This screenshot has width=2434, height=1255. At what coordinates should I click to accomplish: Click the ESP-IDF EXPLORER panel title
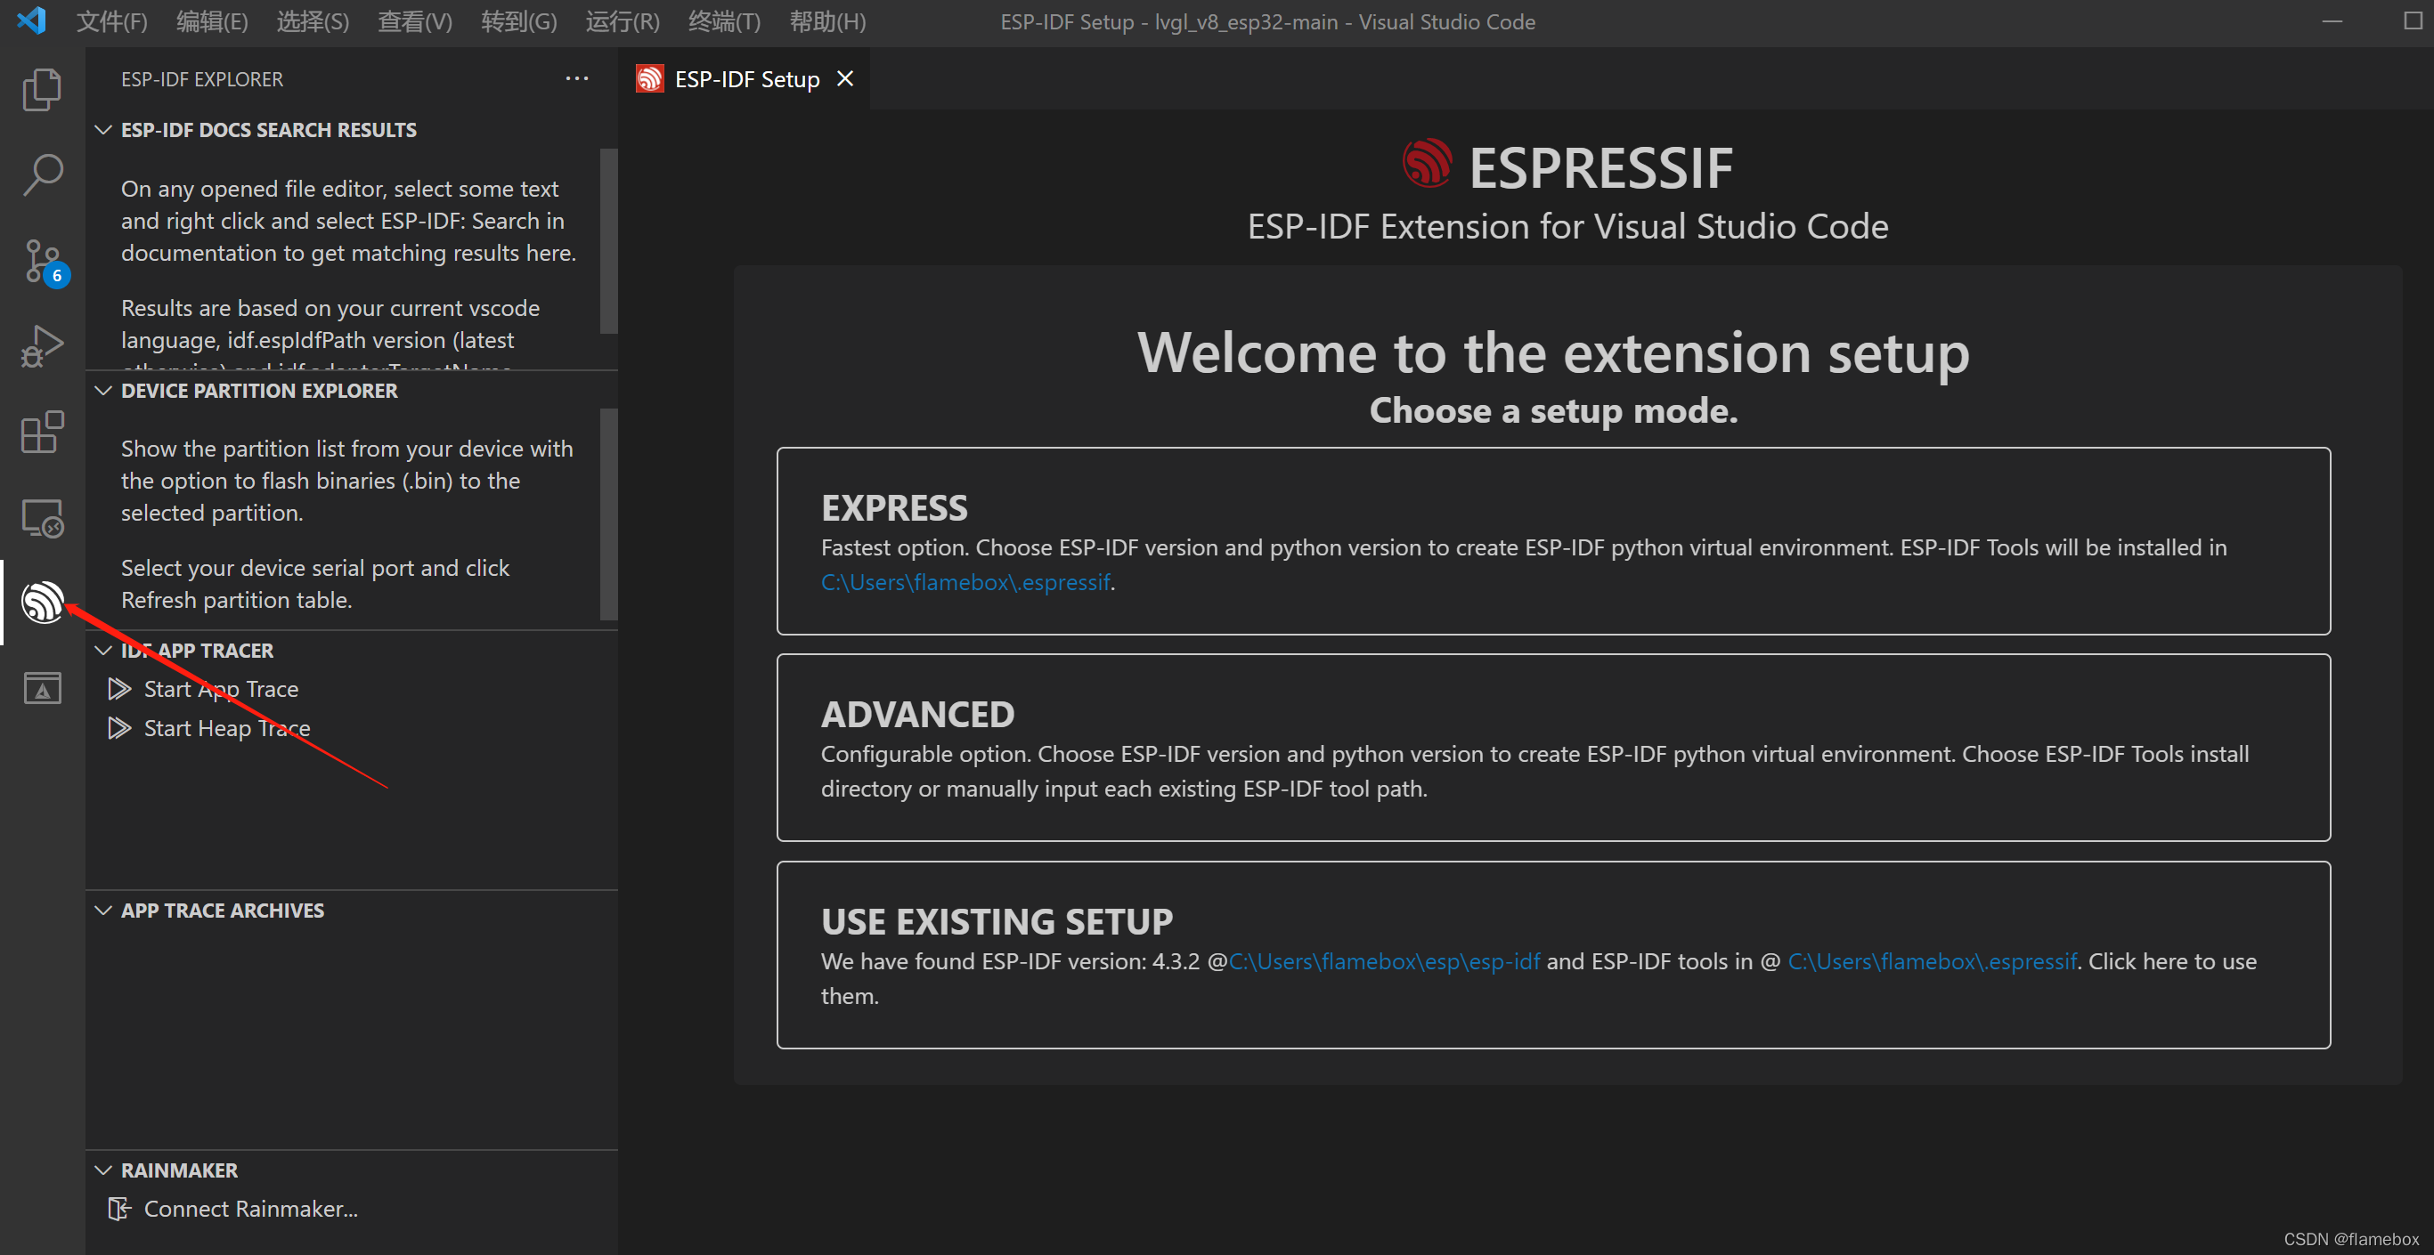202,79
